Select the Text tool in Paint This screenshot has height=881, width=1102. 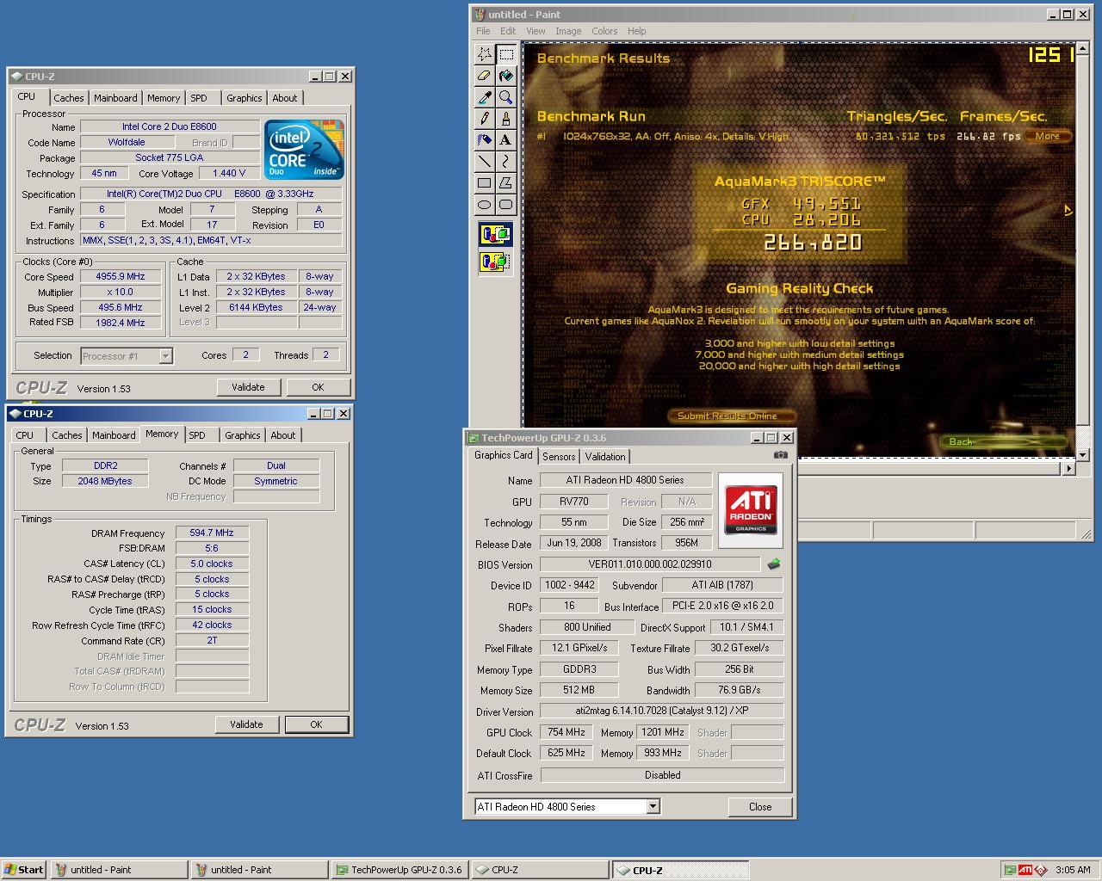pyautogui.click(x=506, y=140)
